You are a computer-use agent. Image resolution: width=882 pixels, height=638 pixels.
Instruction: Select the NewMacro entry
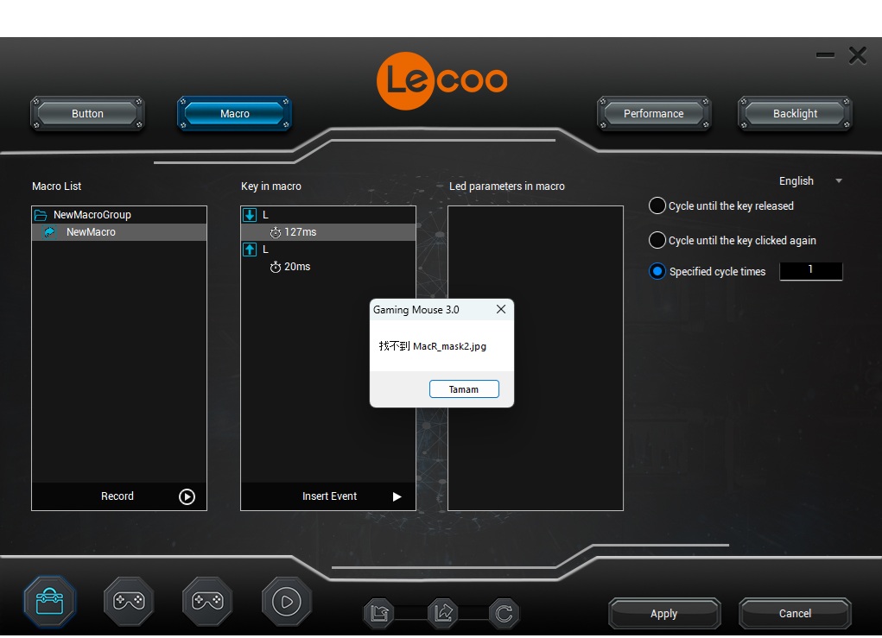(x=119, y=232)
